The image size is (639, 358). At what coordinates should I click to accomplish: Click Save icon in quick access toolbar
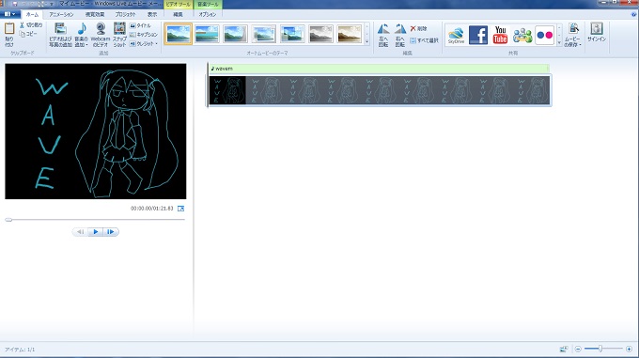15,4
